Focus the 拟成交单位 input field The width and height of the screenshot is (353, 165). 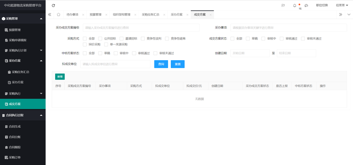(115, 64)
